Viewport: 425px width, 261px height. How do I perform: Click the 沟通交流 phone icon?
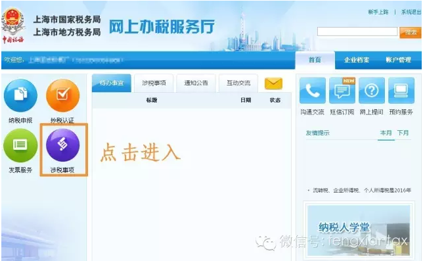pyautogui.click(x=313, y=90)
